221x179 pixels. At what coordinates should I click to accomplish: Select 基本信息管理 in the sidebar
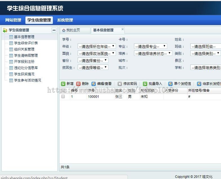pos(24,37)
